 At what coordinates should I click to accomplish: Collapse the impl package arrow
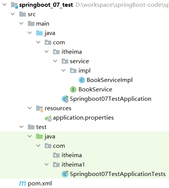(x=63, y=71)
